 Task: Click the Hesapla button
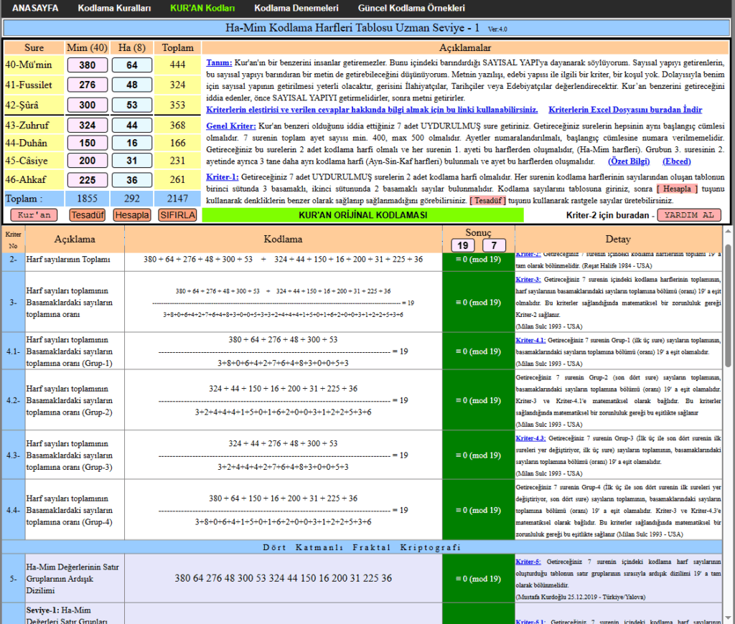point(132,215)
